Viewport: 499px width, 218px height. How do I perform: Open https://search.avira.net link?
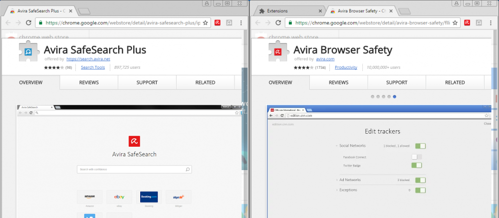tap(88, 59)
